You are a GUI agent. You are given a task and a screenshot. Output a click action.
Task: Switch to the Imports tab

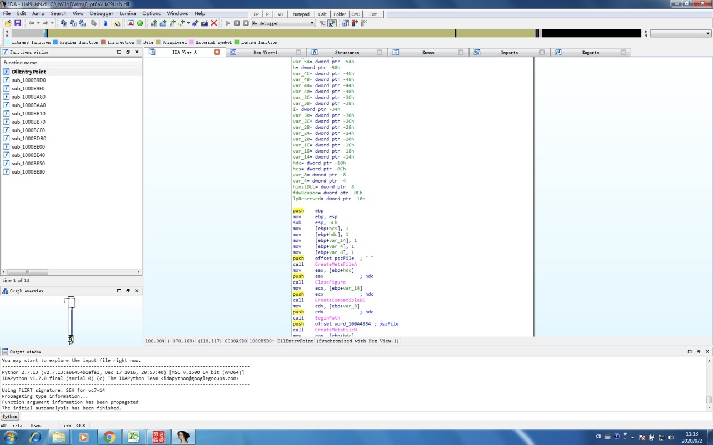pyautogui.click(x=509, y=52)
